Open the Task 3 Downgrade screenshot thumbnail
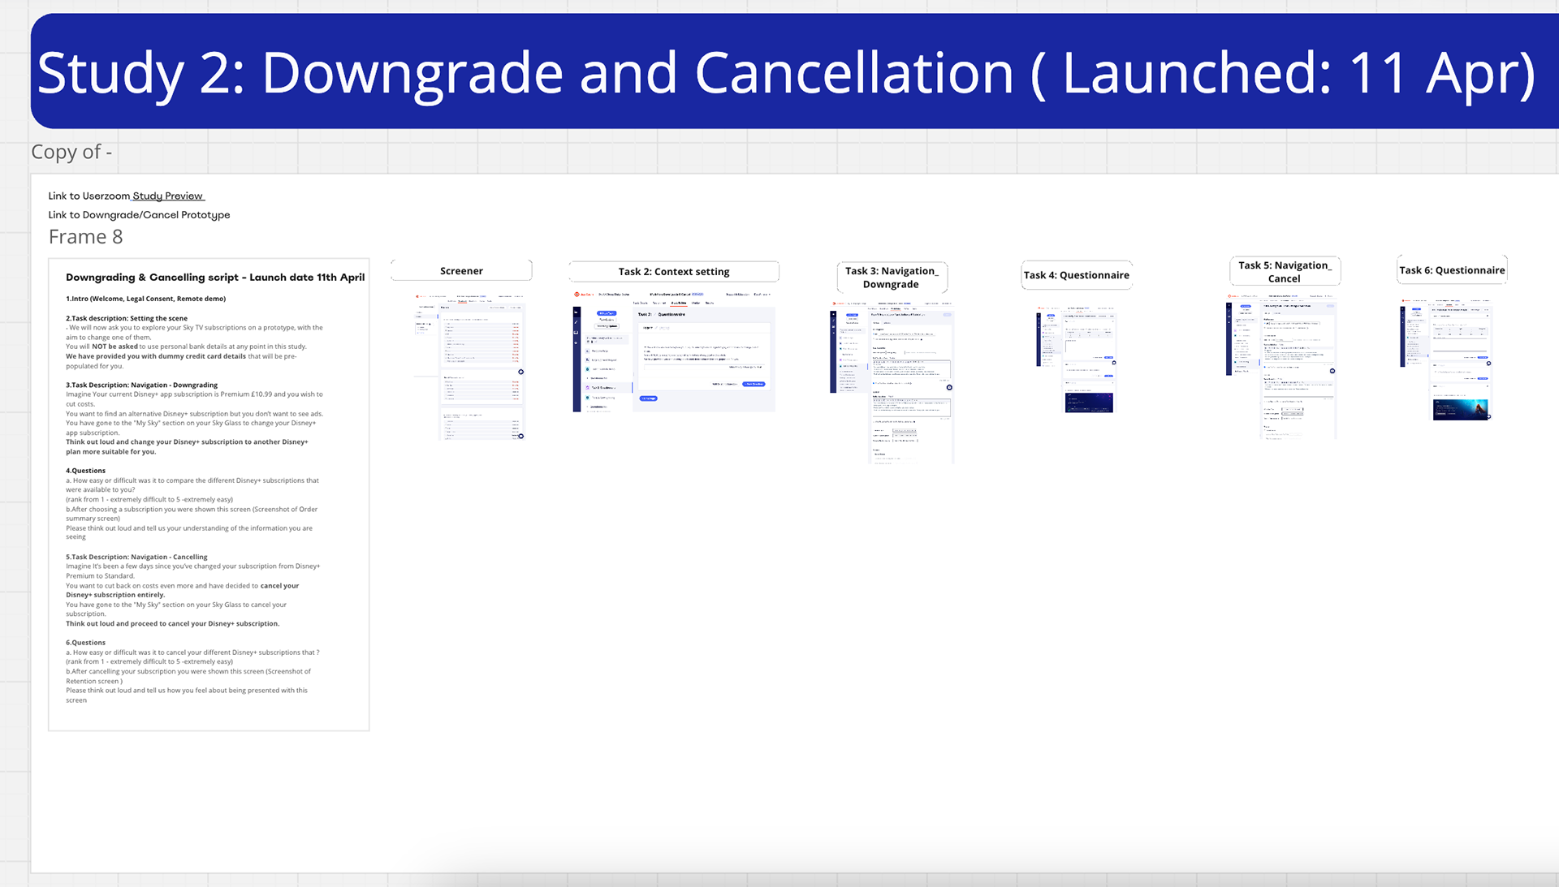The image size is (1559, 887). pos(892,381)
